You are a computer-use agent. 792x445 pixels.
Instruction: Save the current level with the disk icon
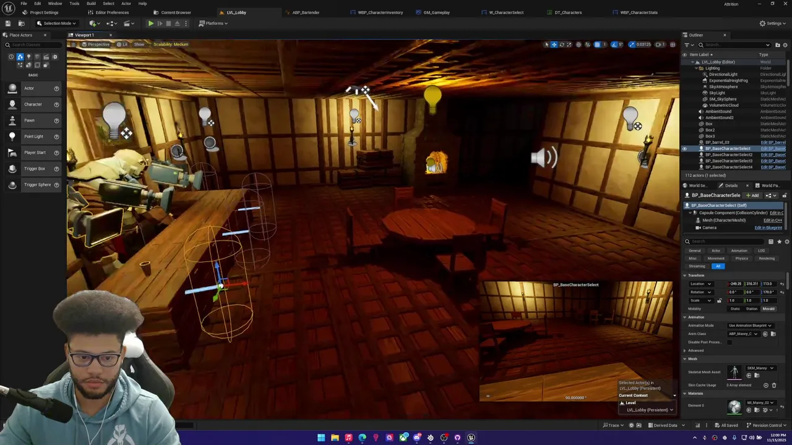pos(8,23)
